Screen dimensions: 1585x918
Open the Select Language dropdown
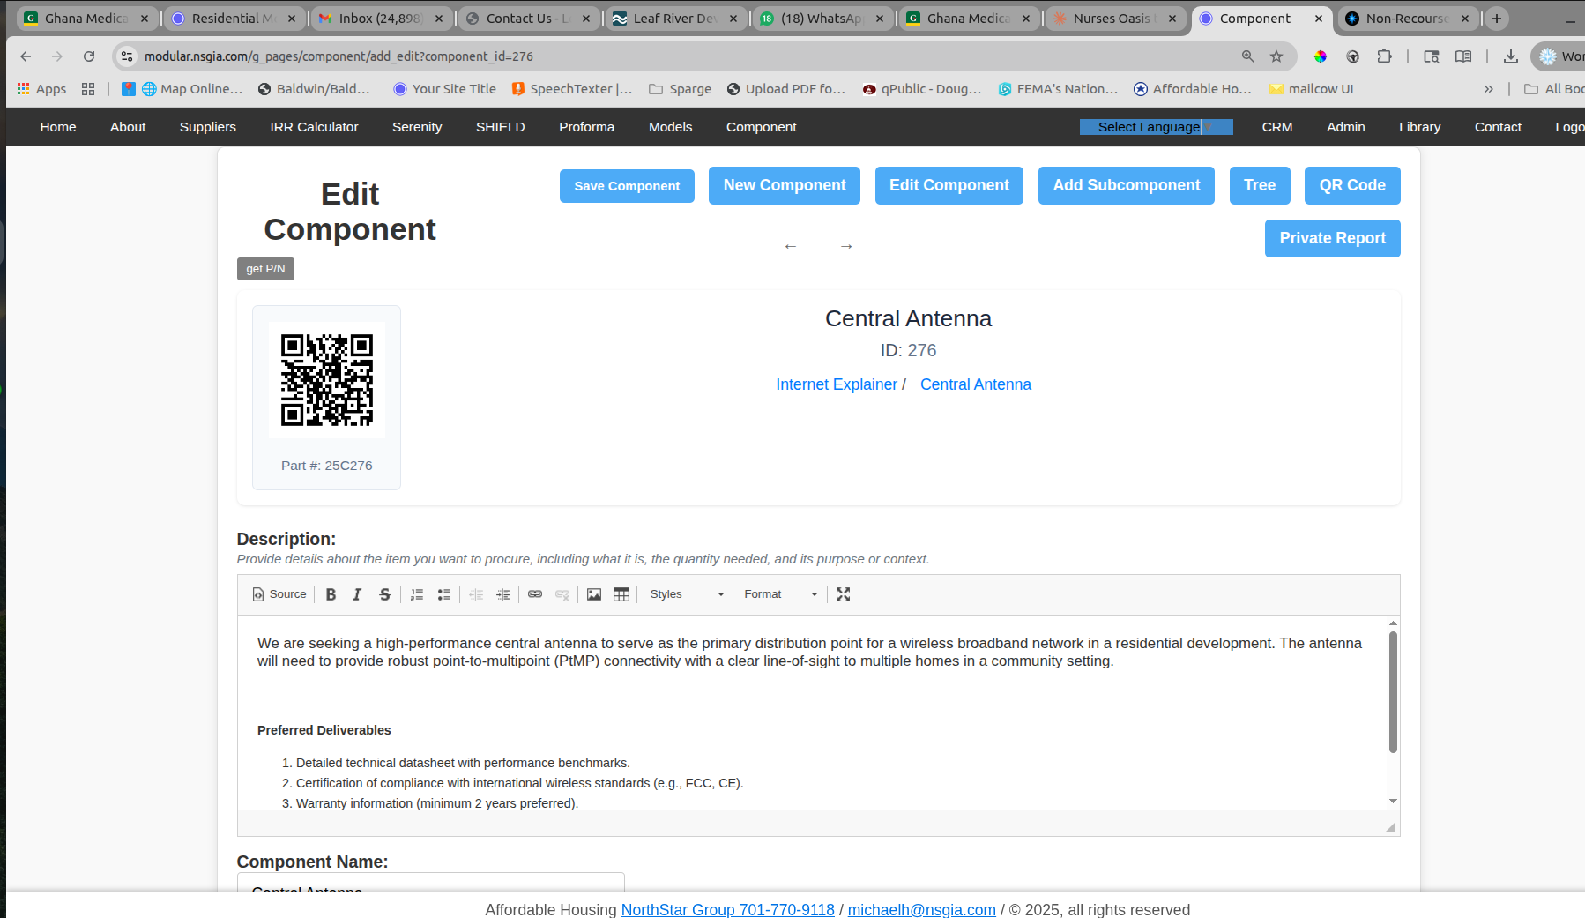(x=1155, y=127)
